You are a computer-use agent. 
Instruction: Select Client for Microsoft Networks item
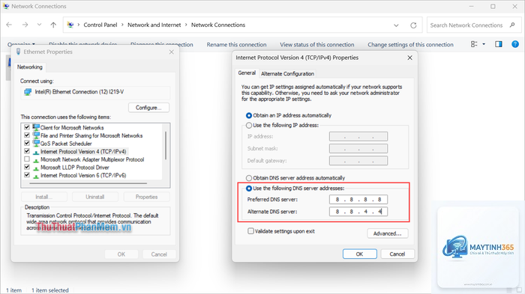pyautogui.click(x=72, y=128)
